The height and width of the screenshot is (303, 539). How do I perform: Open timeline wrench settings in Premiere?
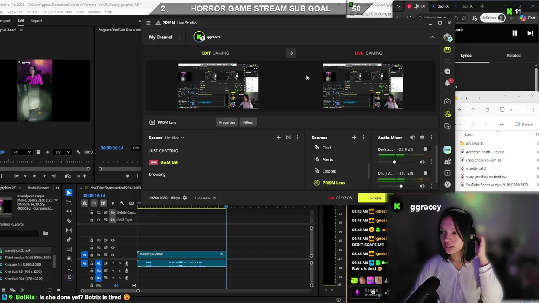122,203
